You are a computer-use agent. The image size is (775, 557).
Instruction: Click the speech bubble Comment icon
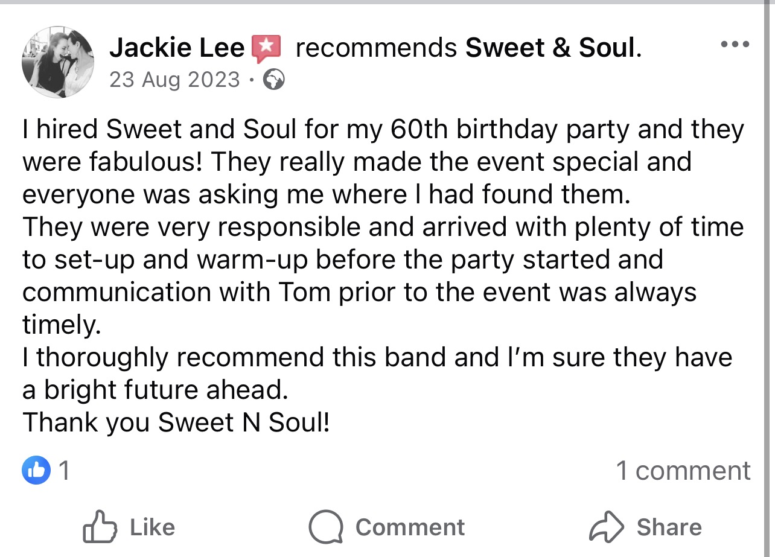pyautogui.click(x=326, y=527)
